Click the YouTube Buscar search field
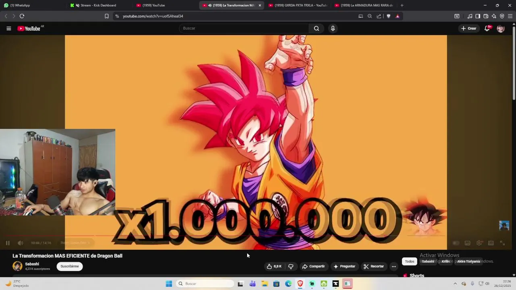 [x=244, y=28]
